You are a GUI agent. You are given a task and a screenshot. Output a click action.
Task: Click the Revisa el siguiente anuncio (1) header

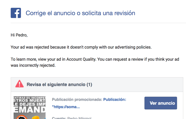(59, 85)
